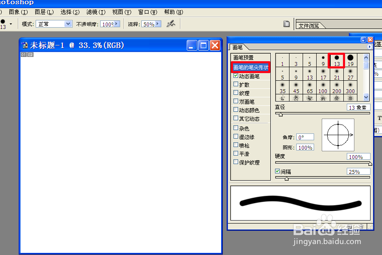Disable the 动态画笔 checkbox
This screenshot has height=255, width=382.
[235, 76]
